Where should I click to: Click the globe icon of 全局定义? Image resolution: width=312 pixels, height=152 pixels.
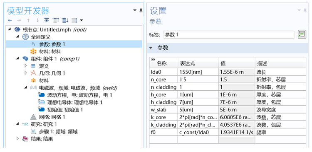click(25, 37)
